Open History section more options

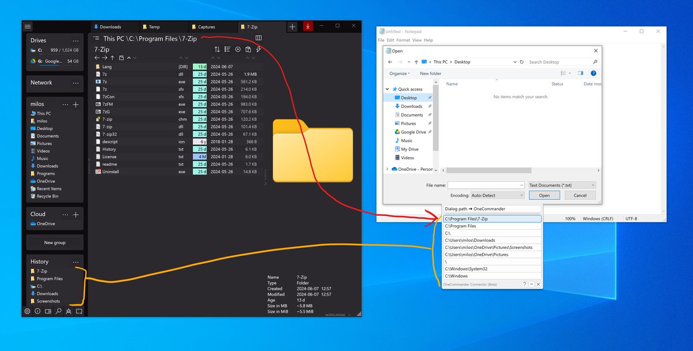pyautogui.click(x=76, y=262)
